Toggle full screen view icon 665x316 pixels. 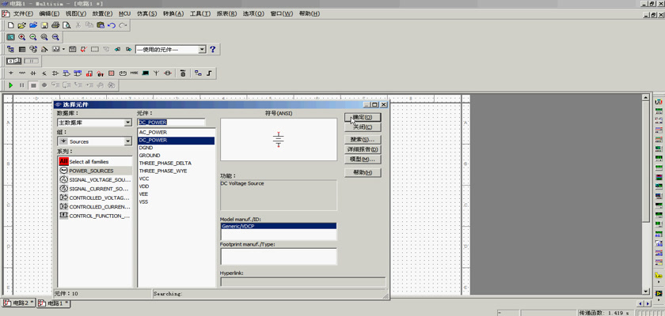[10, 37]
